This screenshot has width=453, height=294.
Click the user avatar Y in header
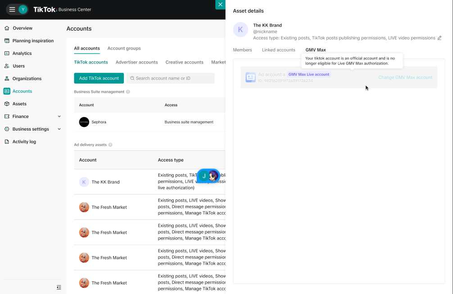(23, 9)
